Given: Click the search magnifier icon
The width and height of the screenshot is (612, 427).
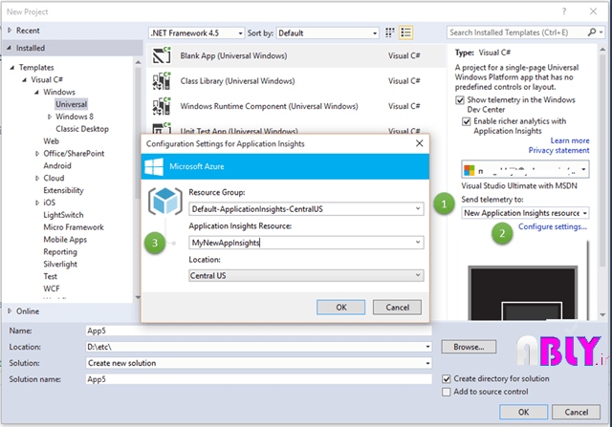Looking at the screenshot, I should pos(592,32).
